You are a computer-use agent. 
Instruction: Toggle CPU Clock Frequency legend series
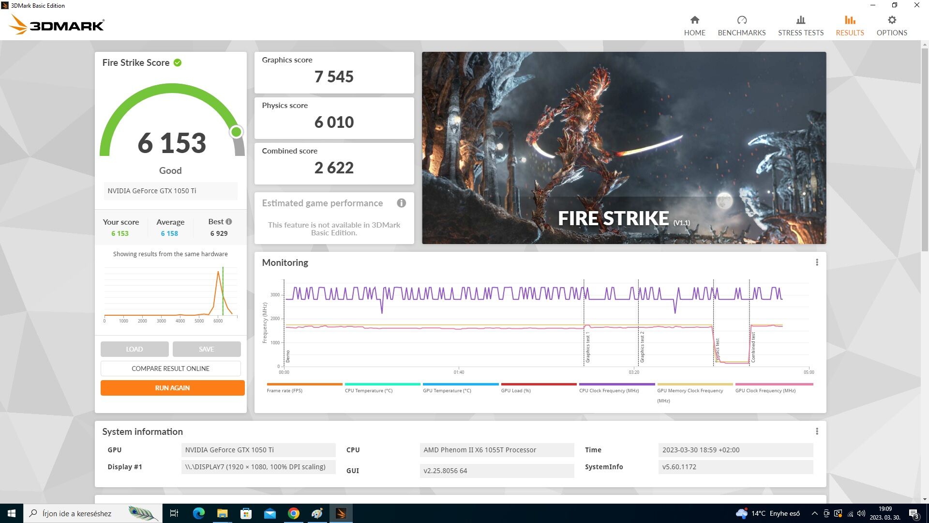[609, 390]
